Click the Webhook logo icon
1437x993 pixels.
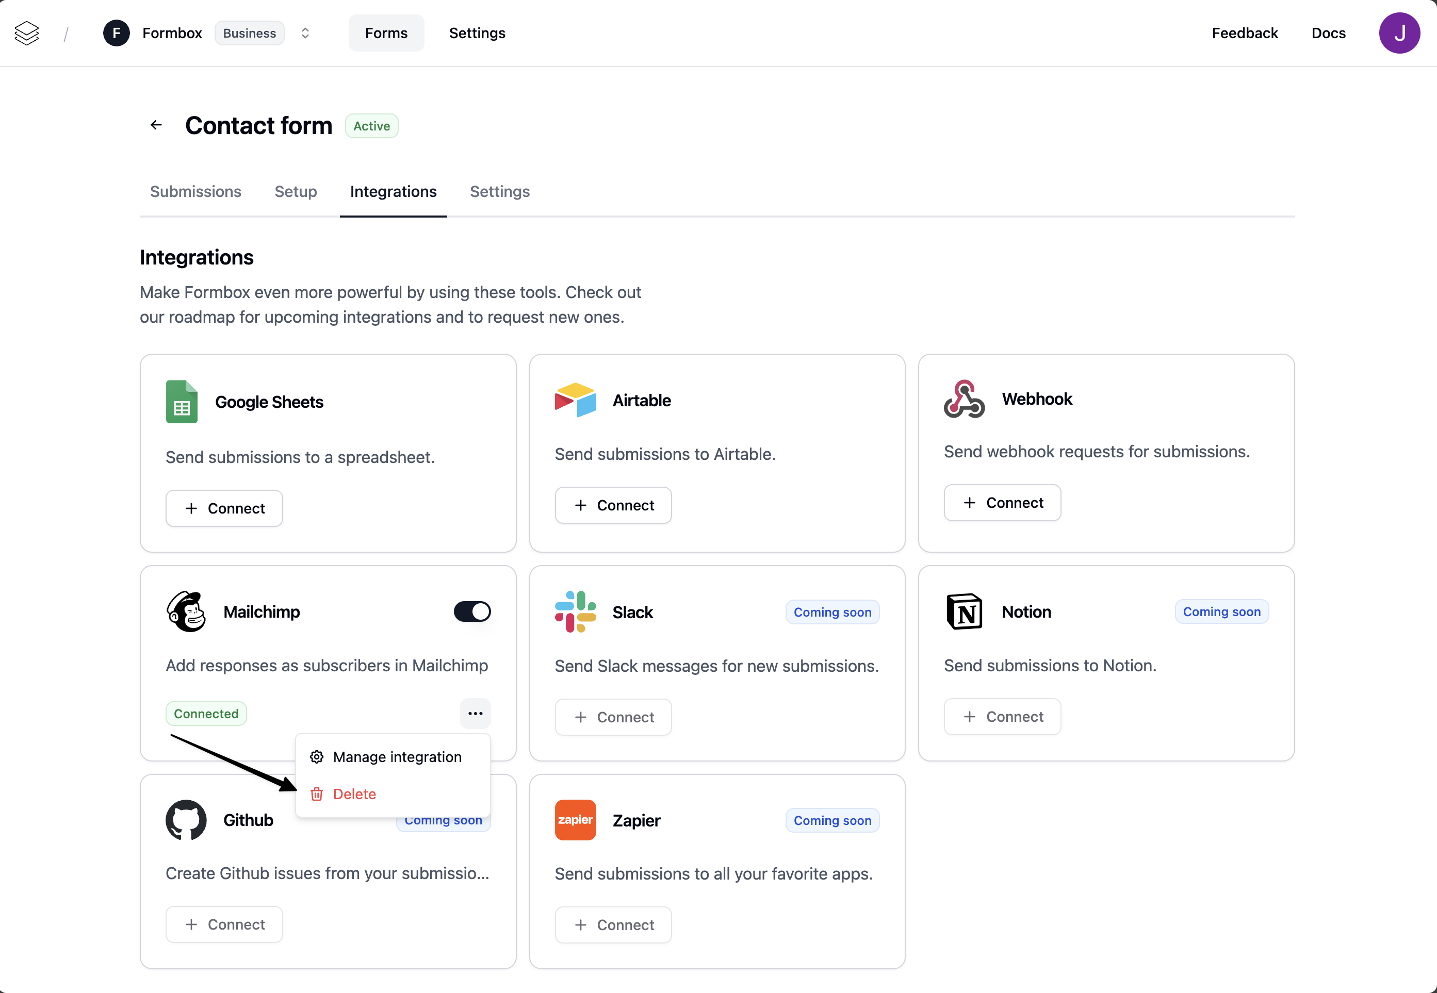click(x=964, y=399)
